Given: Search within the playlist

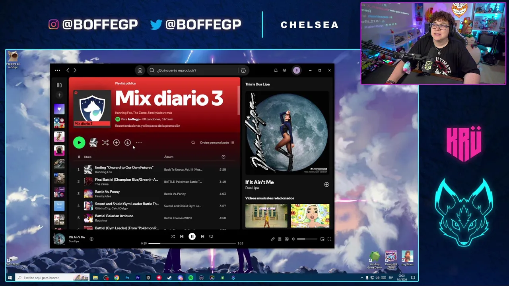Looking at the screenshot, I should (193, 143).
